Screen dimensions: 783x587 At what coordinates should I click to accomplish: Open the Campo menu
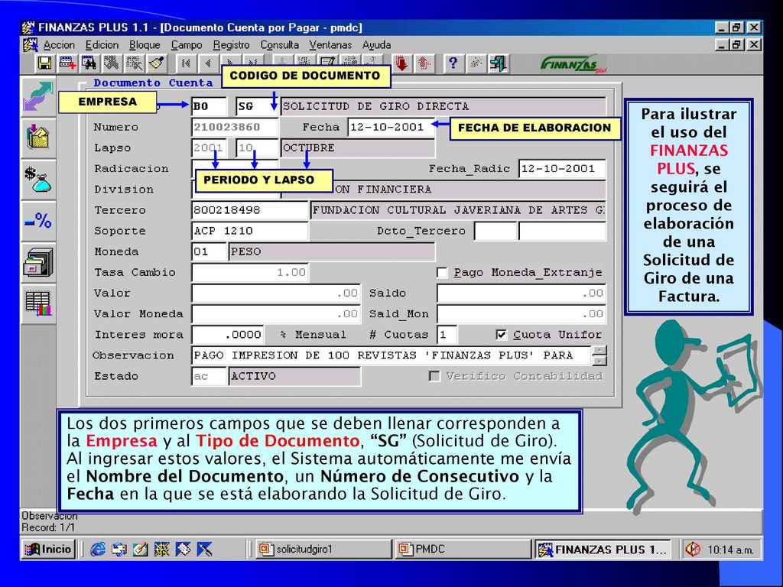coord(187,45)
